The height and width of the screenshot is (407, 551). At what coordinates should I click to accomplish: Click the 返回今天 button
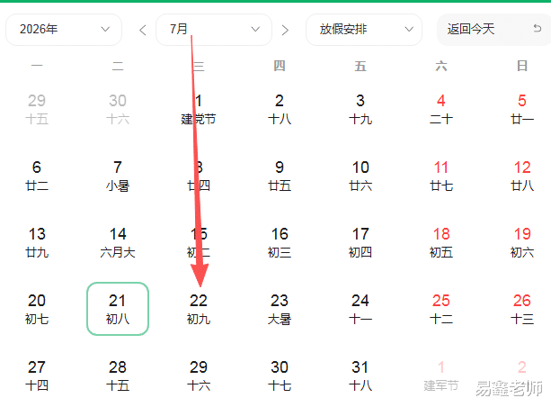tap(493, 30)
